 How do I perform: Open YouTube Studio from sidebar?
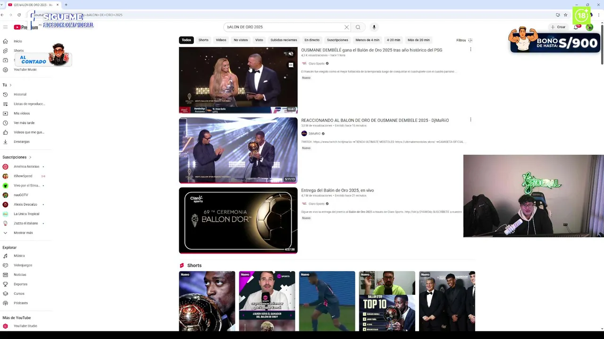pyautogui.click(x=25, y=326)
